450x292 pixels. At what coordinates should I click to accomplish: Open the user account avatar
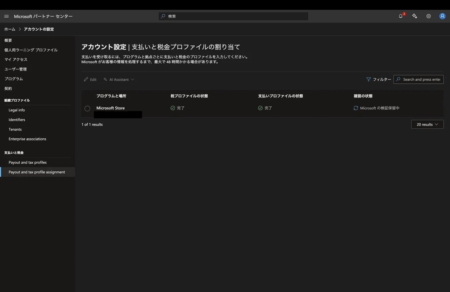(442, 16)
